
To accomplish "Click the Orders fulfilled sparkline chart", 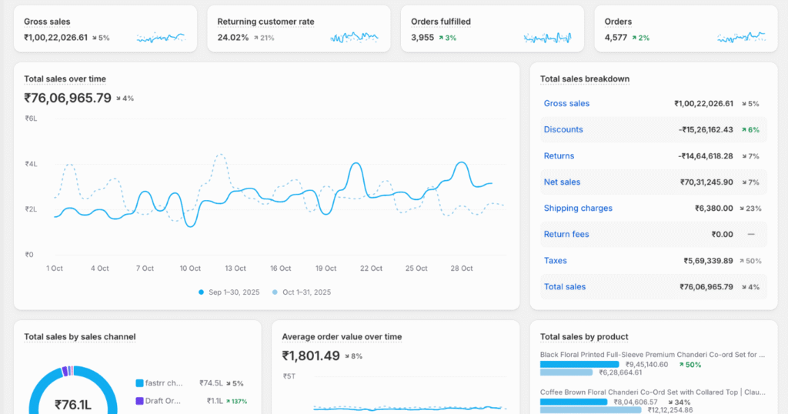I will pyautogui.click(x=548, y=37).
